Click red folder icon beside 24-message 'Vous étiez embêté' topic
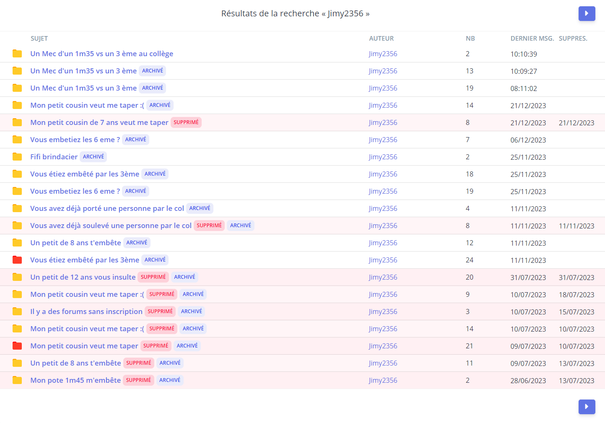 [17, 260]
